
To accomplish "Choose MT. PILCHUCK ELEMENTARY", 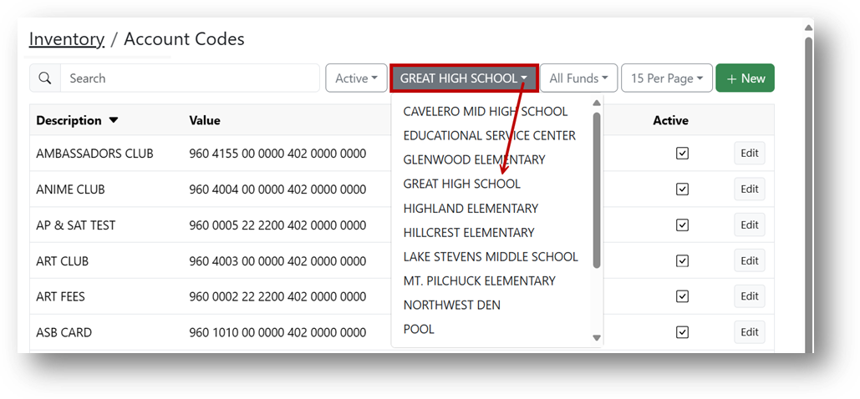I will (x=480, y=280).
